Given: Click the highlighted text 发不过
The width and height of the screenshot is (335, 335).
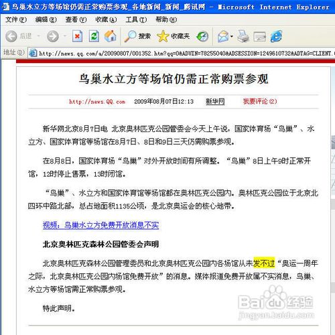Looking at the screenshot, I should pos(264,263).
